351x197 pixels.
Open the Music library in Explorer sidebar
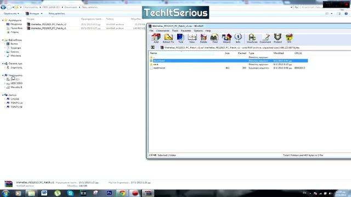point(14,56)
